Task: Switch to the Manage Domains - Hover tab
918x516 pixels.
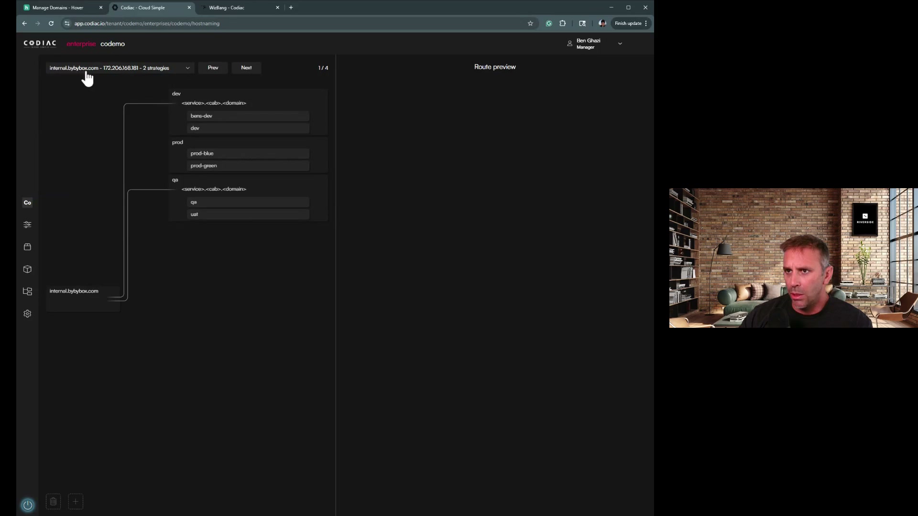Action: [58, 8]
